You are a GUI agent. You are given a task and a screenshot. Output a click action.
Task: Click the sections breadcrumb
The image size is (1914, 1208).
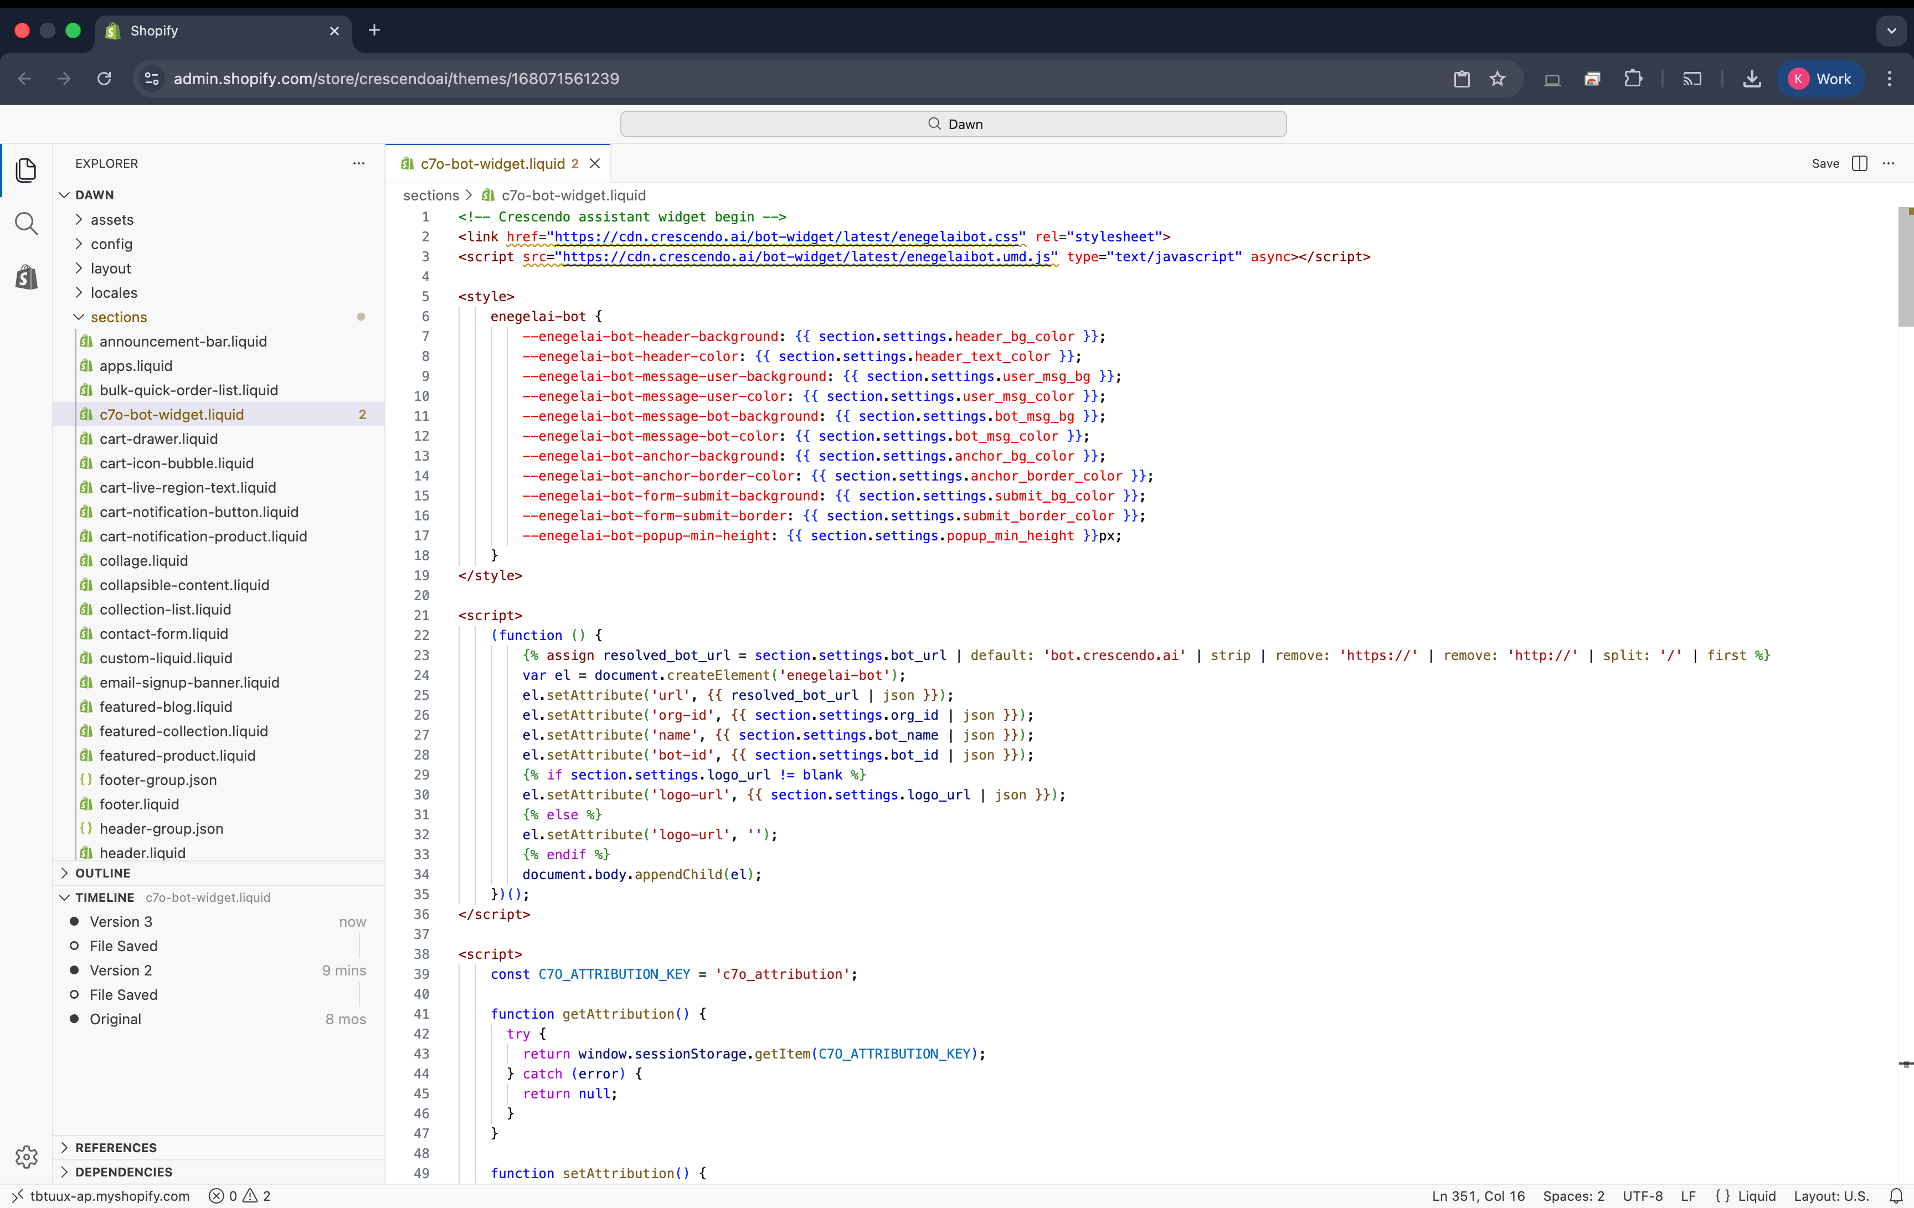pos(431,195)
